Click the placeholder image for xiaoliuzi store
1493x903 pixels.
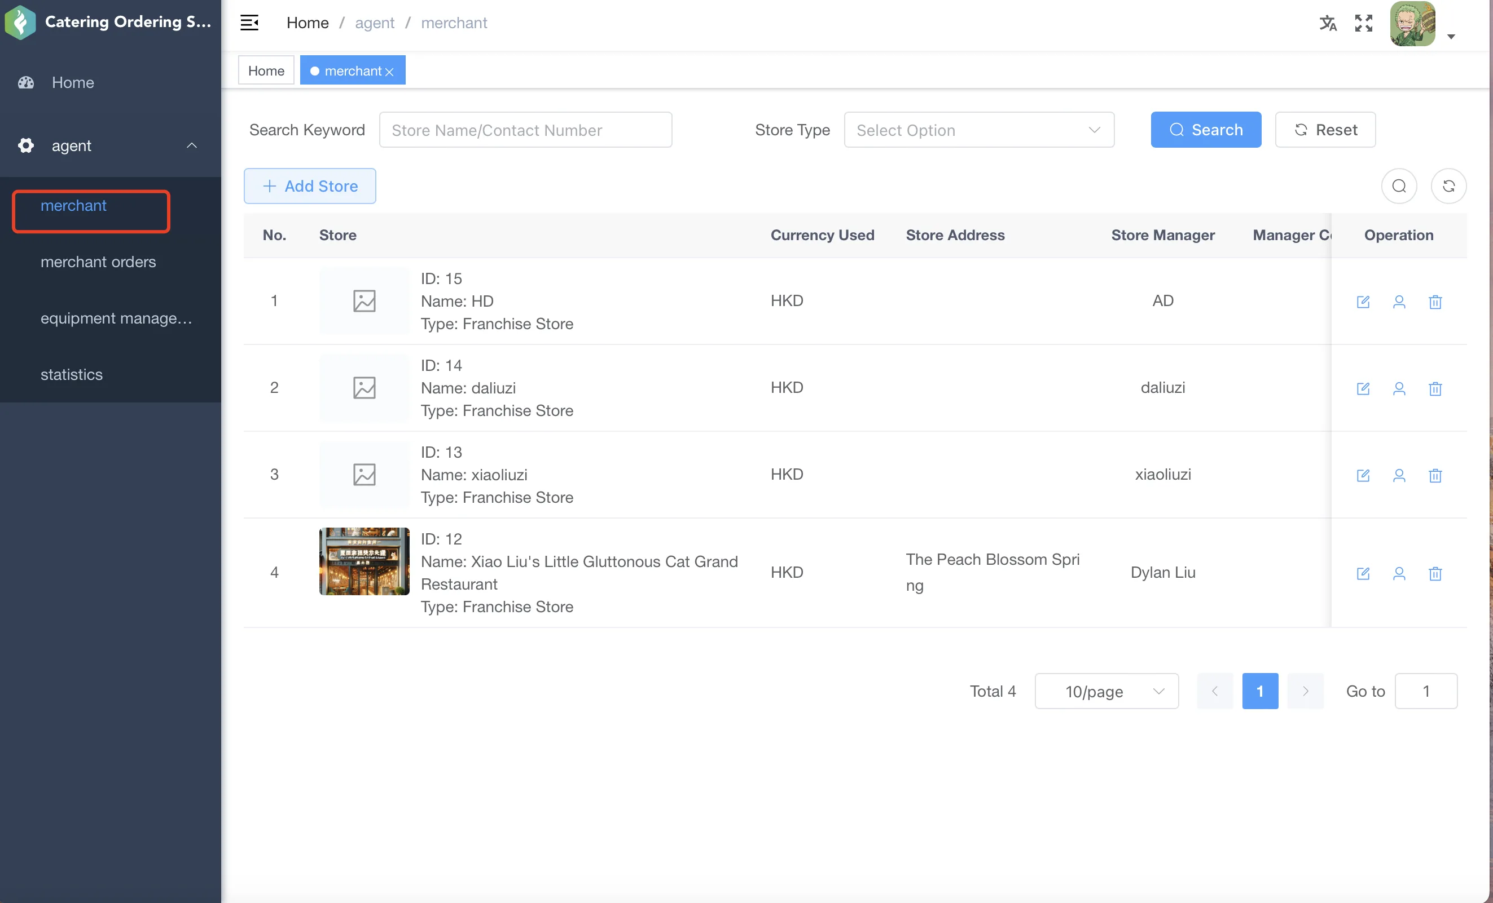coord(364,475)
